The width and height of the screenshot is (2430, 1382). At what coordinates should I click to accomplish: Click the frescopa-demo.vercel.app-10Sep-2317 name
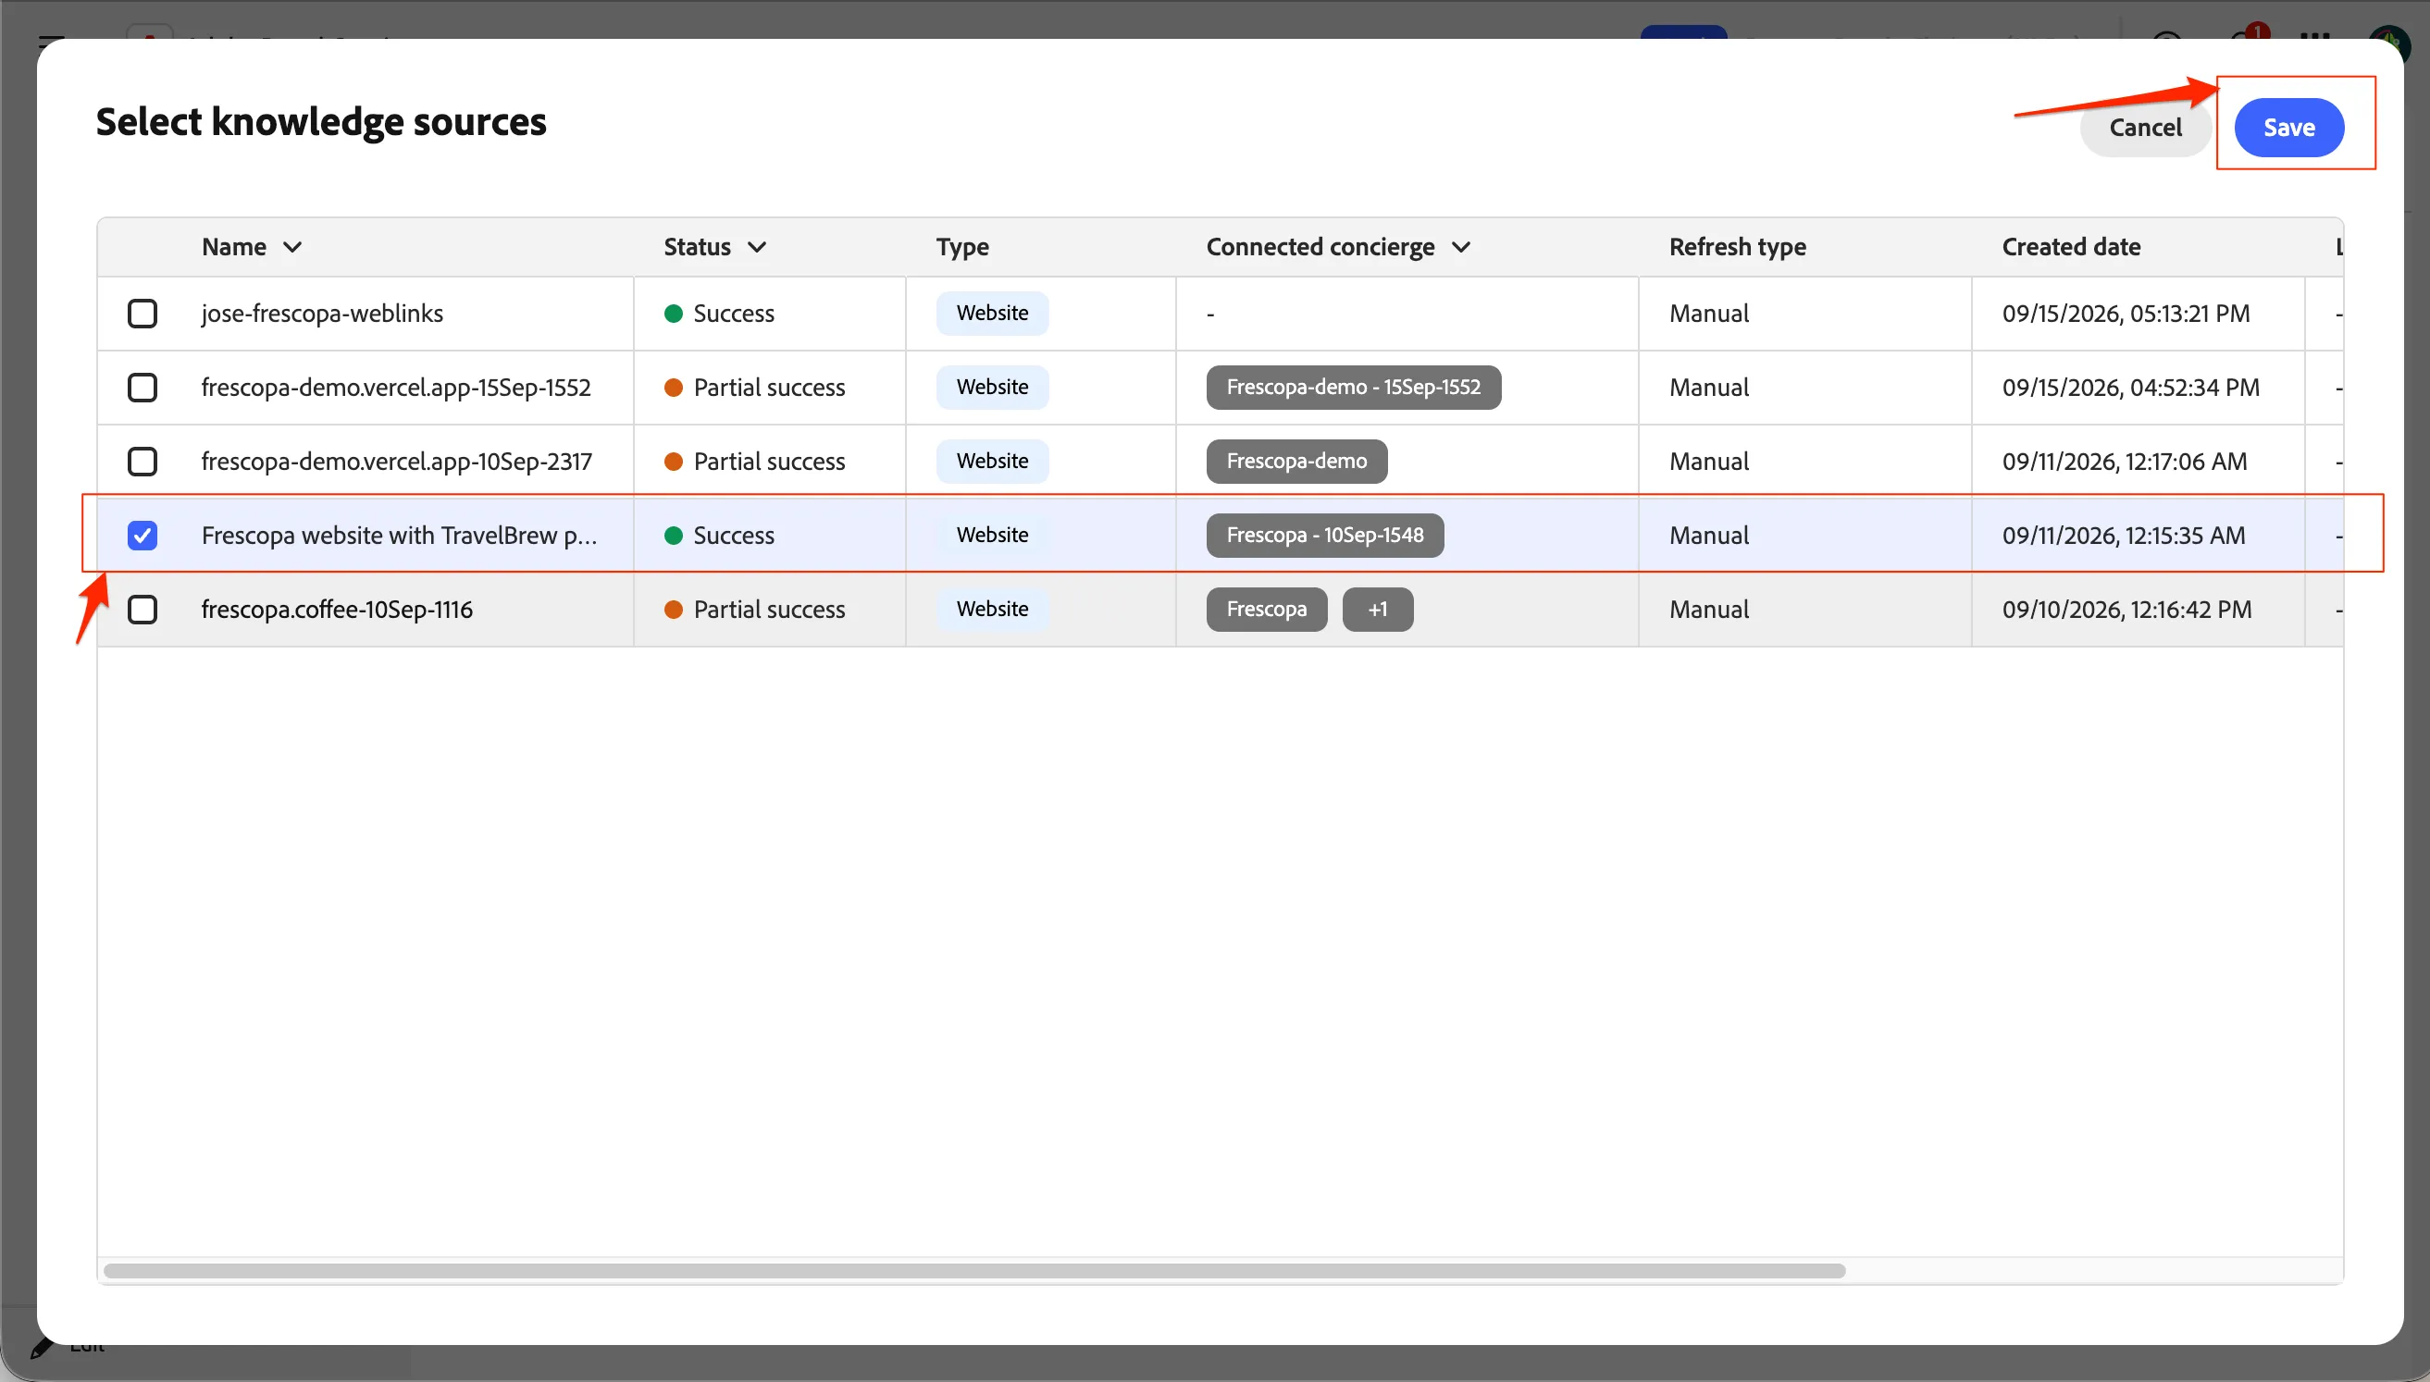coord(397,462)
